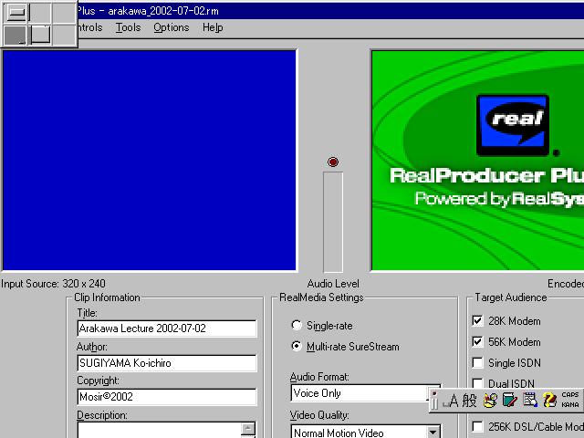Select the dark gray active cell in desktop pager
This screenshot has width=584, height=438.
tap(15, 35)
